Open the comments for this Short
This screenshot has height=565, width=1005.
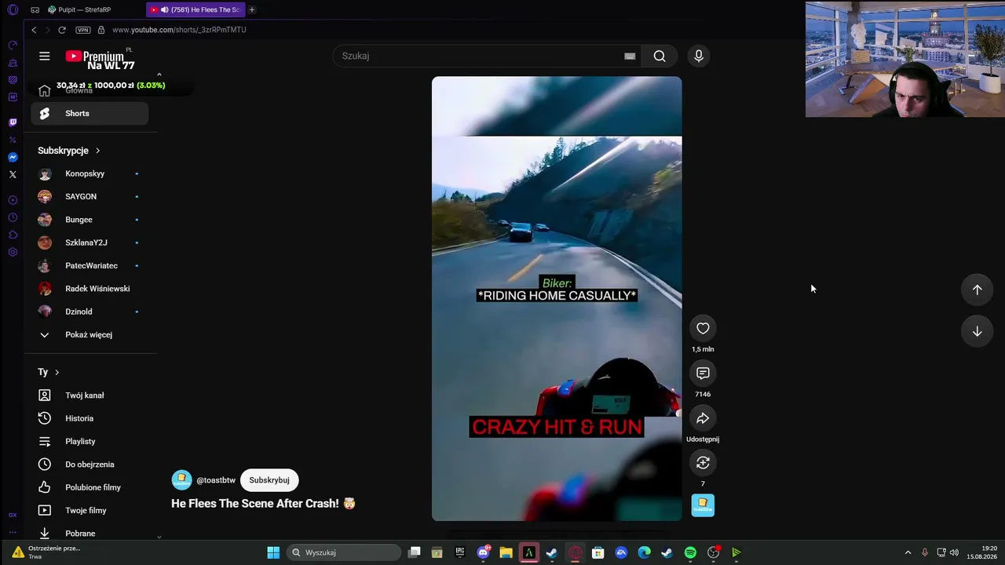click(703, 374)
